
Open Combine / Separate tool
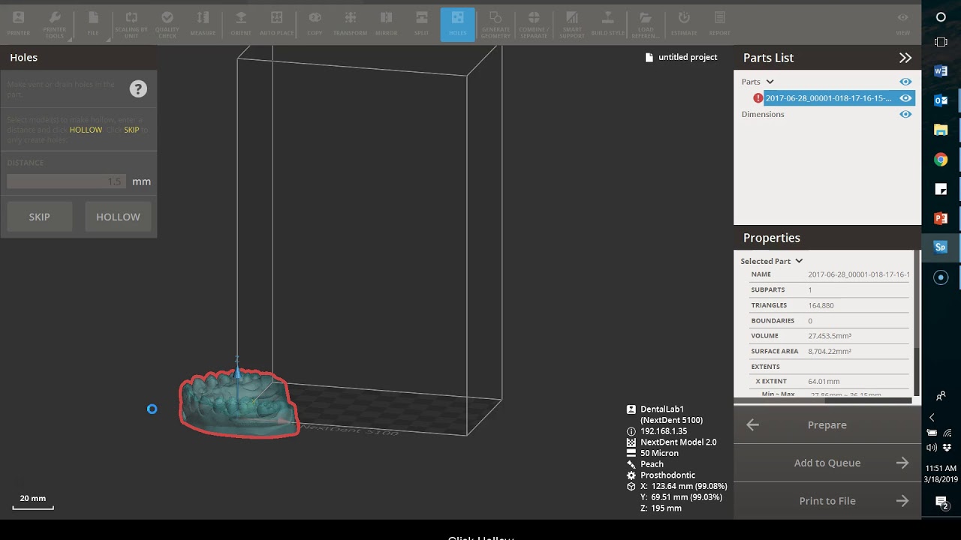point(534,23)
